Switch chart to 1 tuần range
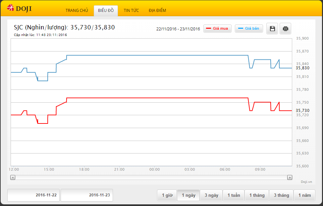The width and height of the screenshot is (323, 206). [234, 195]
